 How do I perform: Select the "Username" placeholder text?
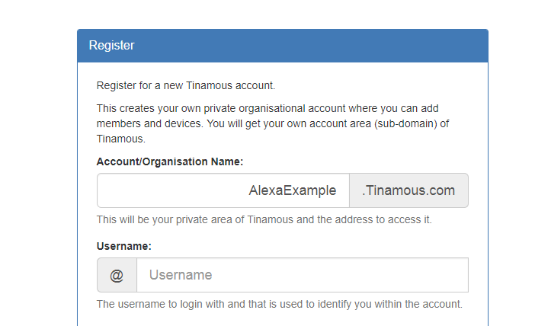pyautogui.click(x=181, y=275)
